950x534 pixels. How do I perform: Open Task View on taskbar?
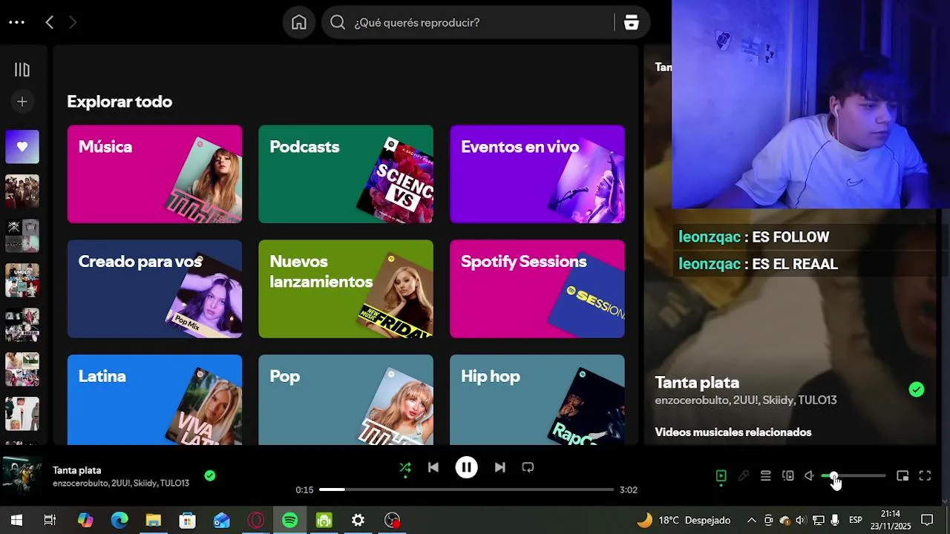coord(50,521)
